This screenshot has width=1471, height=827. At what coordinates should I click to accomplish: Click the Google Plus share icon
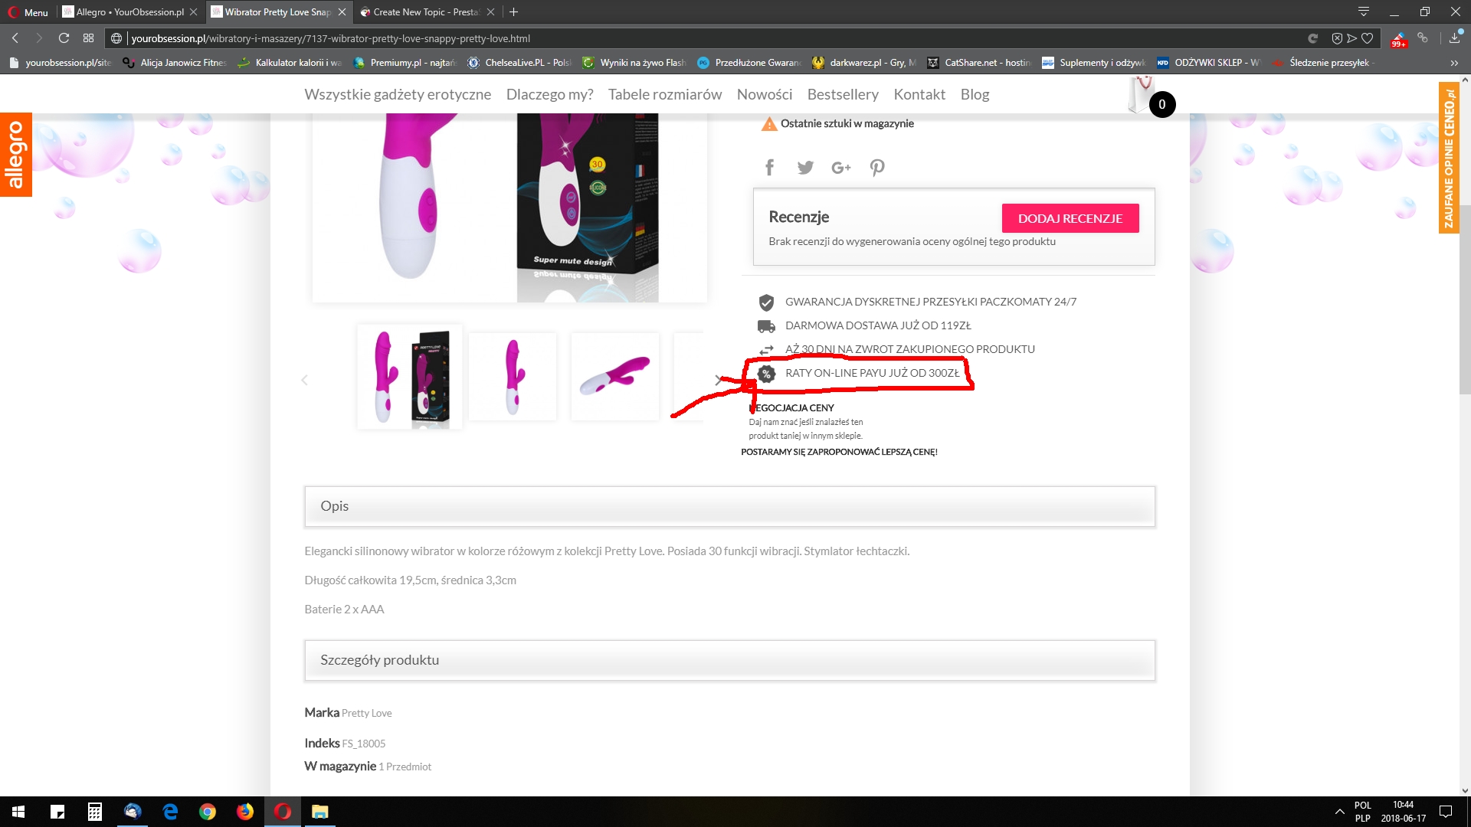point(840,167)
